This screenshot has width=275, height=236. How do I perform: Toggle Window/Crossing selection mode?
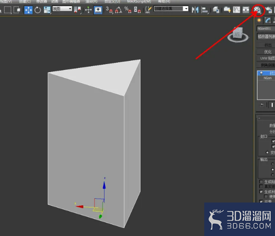coord(17,10)
